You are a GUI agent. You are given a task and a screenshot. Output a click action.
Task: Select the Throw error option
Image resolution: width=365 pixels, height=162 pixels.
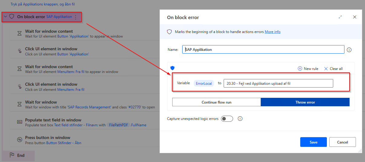[305, 102]
